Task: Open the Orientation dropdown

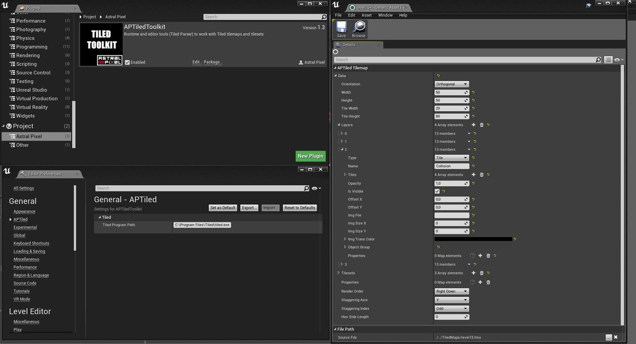Action: (452, 84)
